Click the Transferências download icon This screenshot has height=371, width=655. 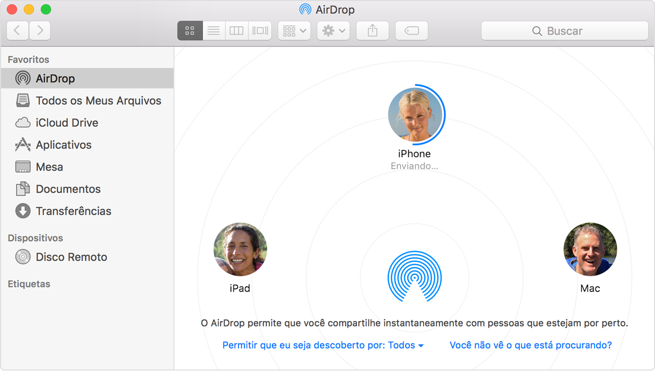pos(23,211)
